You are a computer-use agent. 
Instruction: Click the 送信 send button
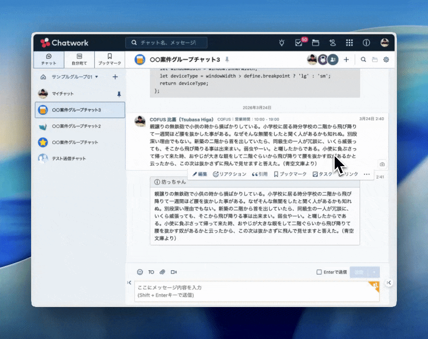tap(359, 272)
